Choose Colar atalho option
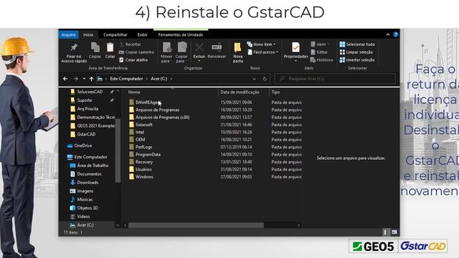Viewport: 459px width, 258px height. pyautogui.click(x=133, y=60)
